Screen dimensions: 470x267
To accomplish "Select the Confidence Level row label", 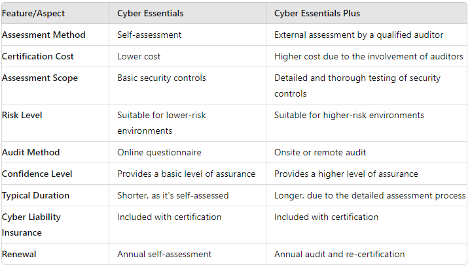I will [x=37, y=174].
